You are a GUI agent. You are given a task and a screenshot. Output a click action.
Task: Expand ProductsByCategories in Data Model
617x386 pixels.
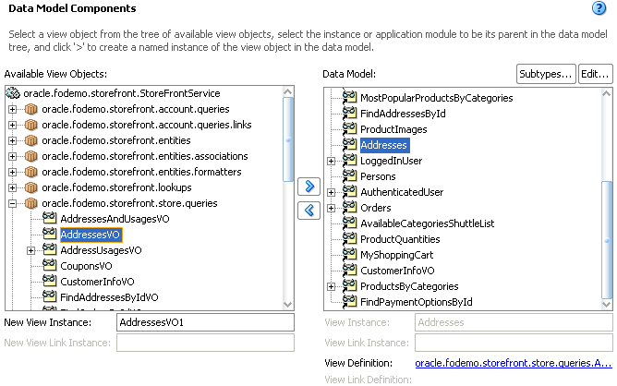[331, 287]
